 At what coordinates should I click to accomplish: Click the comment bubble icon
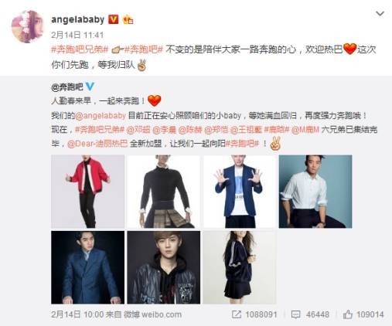(295, 314)
